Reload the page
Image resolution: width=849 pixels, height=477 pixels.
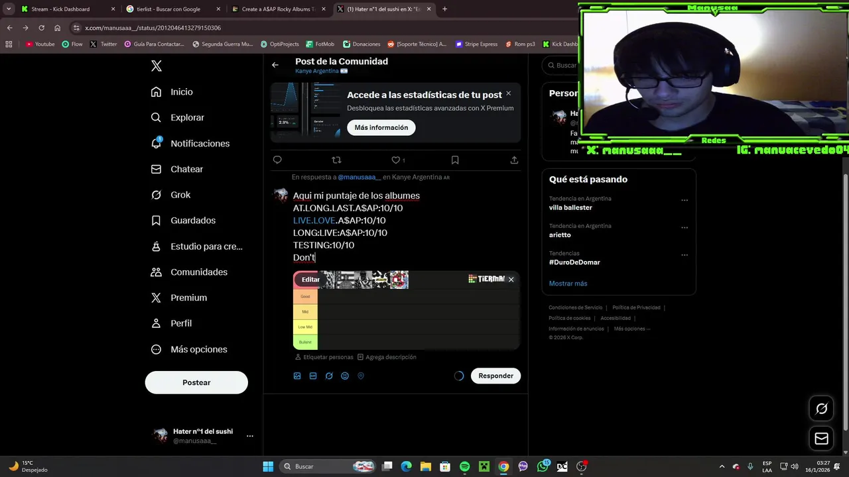click(x=41, y=28)
